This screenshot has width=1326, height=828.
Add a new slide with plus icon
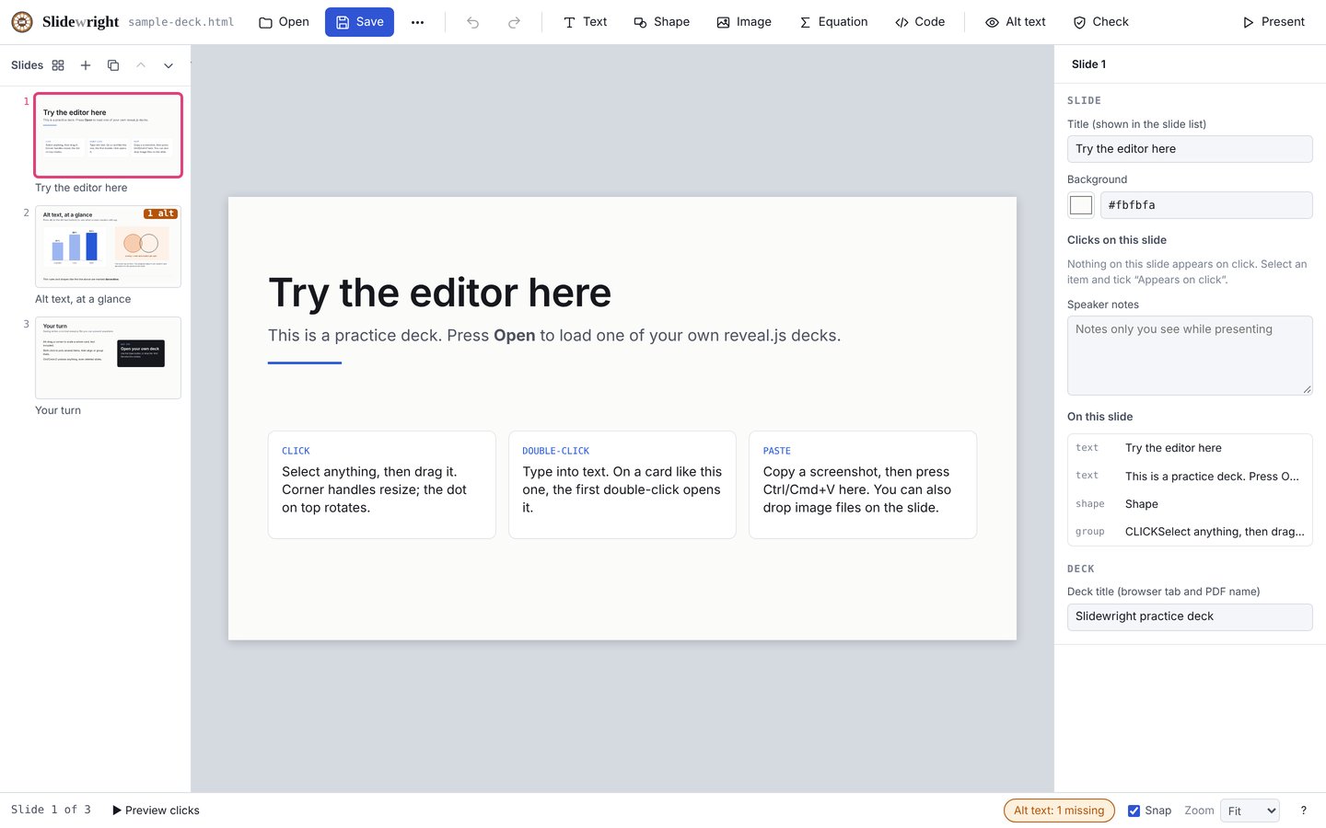coord(86,65)
